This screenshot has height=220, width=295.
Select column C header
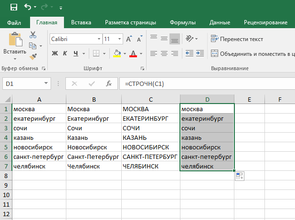[151, 99]
